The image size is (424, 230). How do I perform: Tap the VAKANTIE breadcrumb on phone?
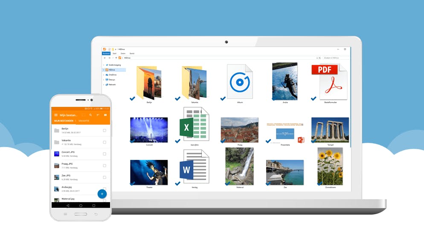(84, 121)
